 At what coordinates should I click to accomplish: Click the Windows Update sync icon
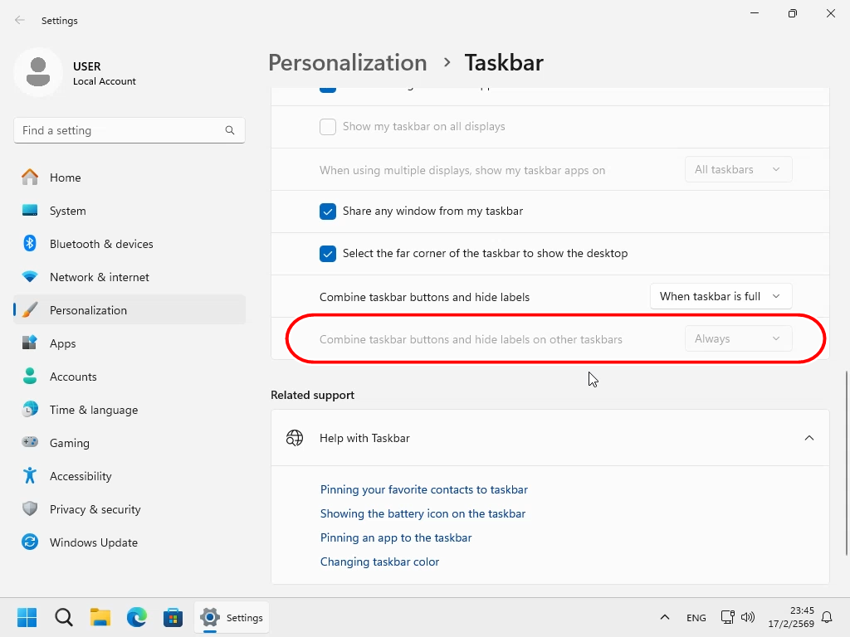30,542
